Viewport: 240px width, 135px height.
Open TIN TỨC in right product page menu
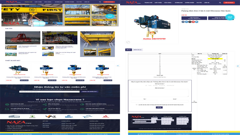(199, 3)
